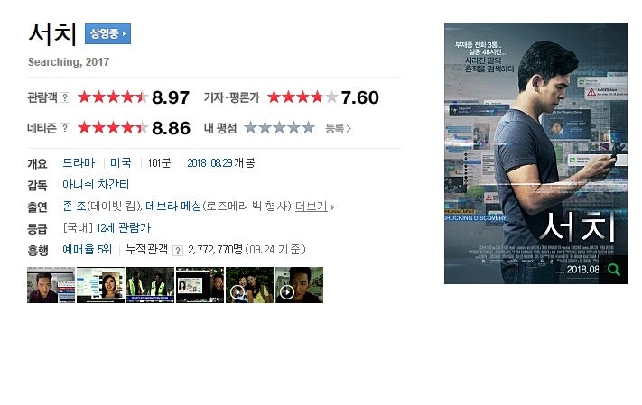Open actor 존 조 page
Screen dimensions: 642x405
(x=75, y=207)
